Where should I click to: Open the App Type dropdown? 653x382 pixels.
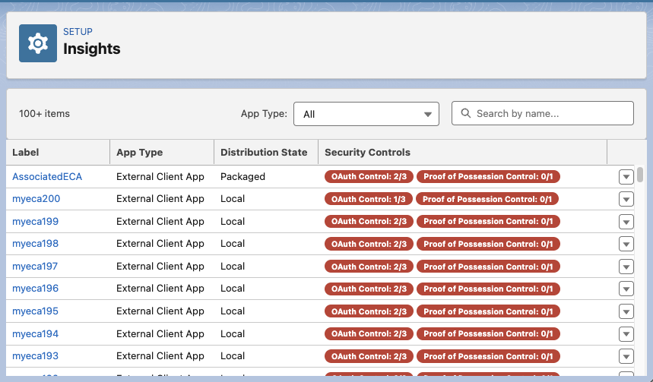366,114
